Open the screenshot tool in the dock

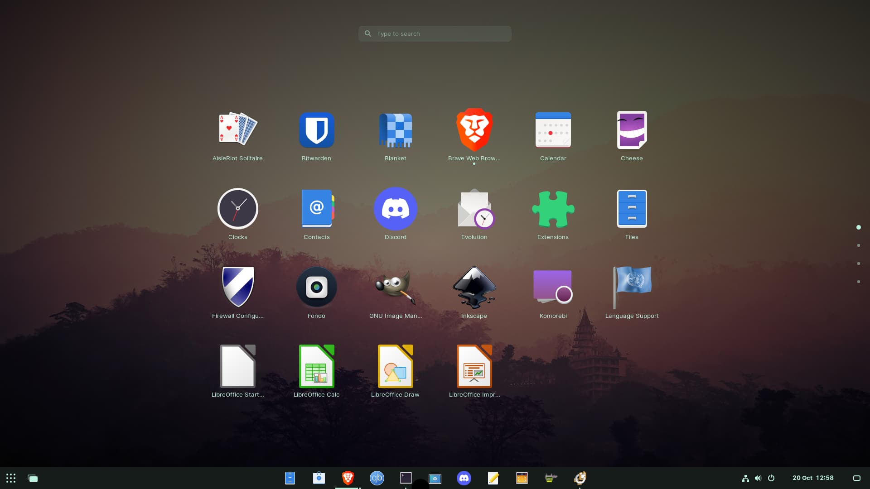435,479
